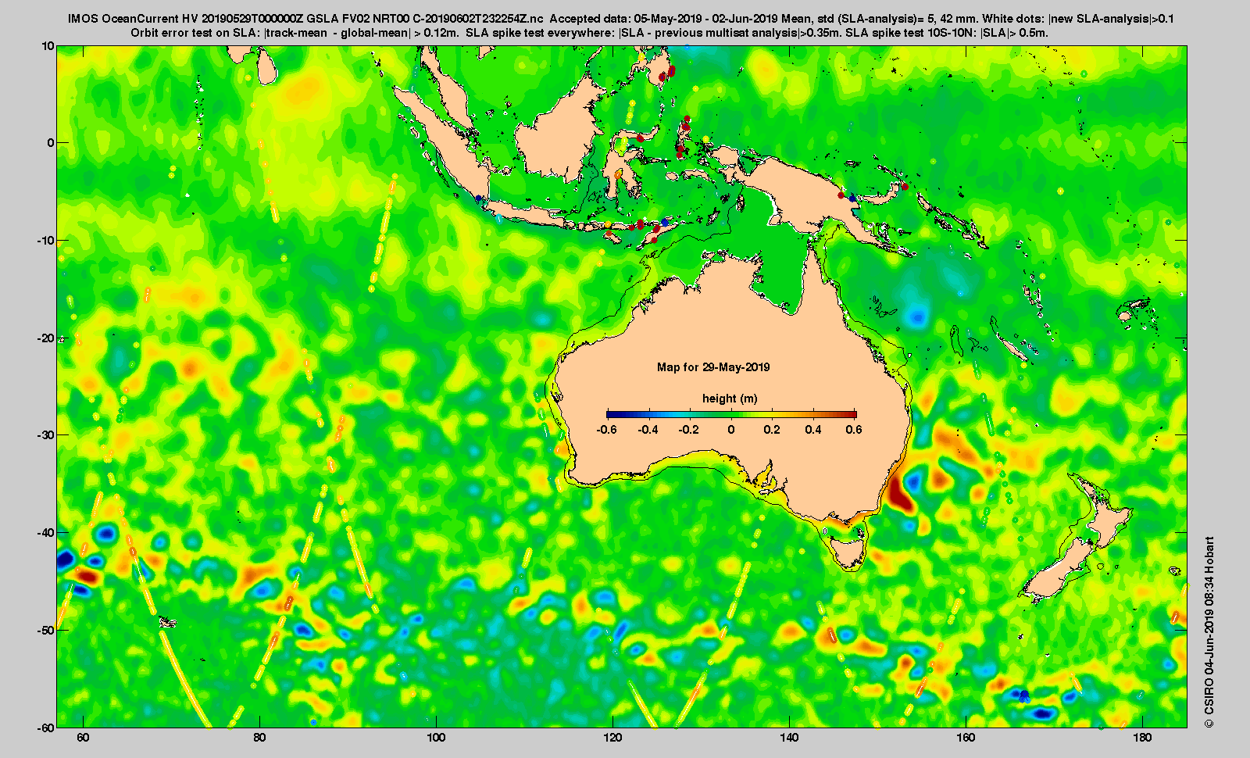The width and height of the screenshot is (1250, 758).
Task: Click the -30 latitude axis label
Action: pos(46,435)
